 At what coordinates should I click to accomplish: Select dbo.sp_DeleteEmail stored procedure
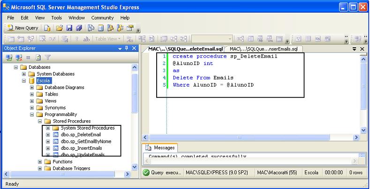tap(81, 135)
